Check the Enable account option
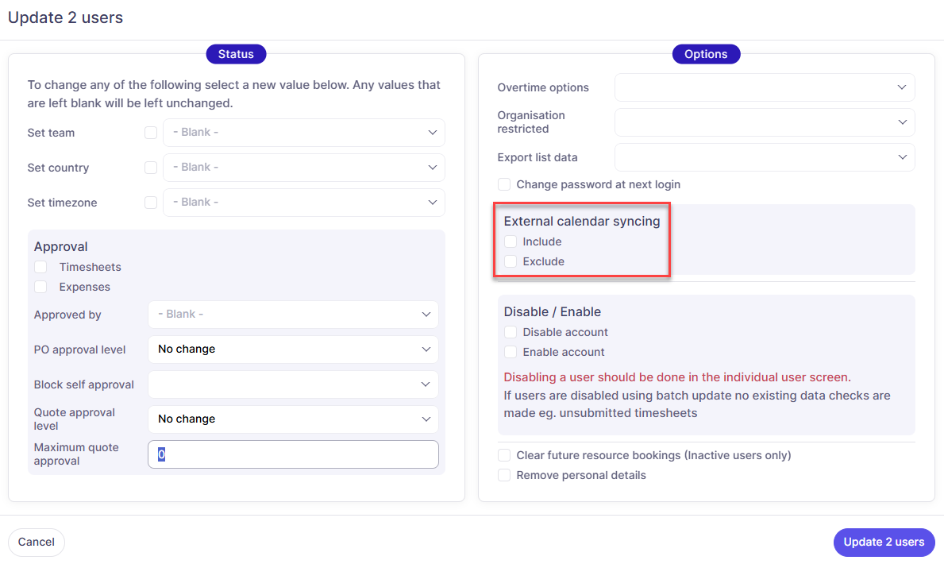Viewport: 944px width, 564px height. pos(511,352)
